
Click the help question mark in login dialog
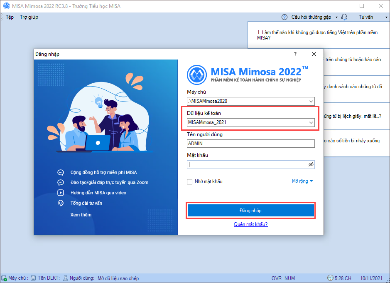(295, 54)
